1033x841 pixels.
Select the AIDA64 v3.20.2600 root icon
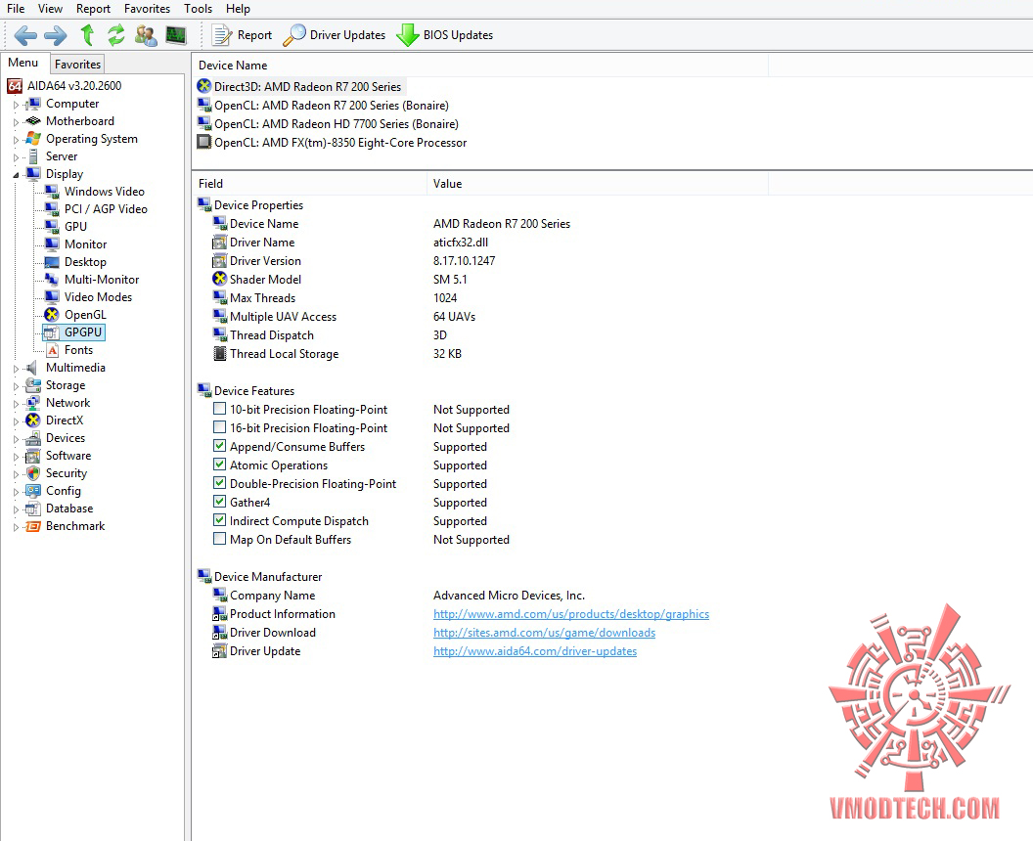pos(15,86)
